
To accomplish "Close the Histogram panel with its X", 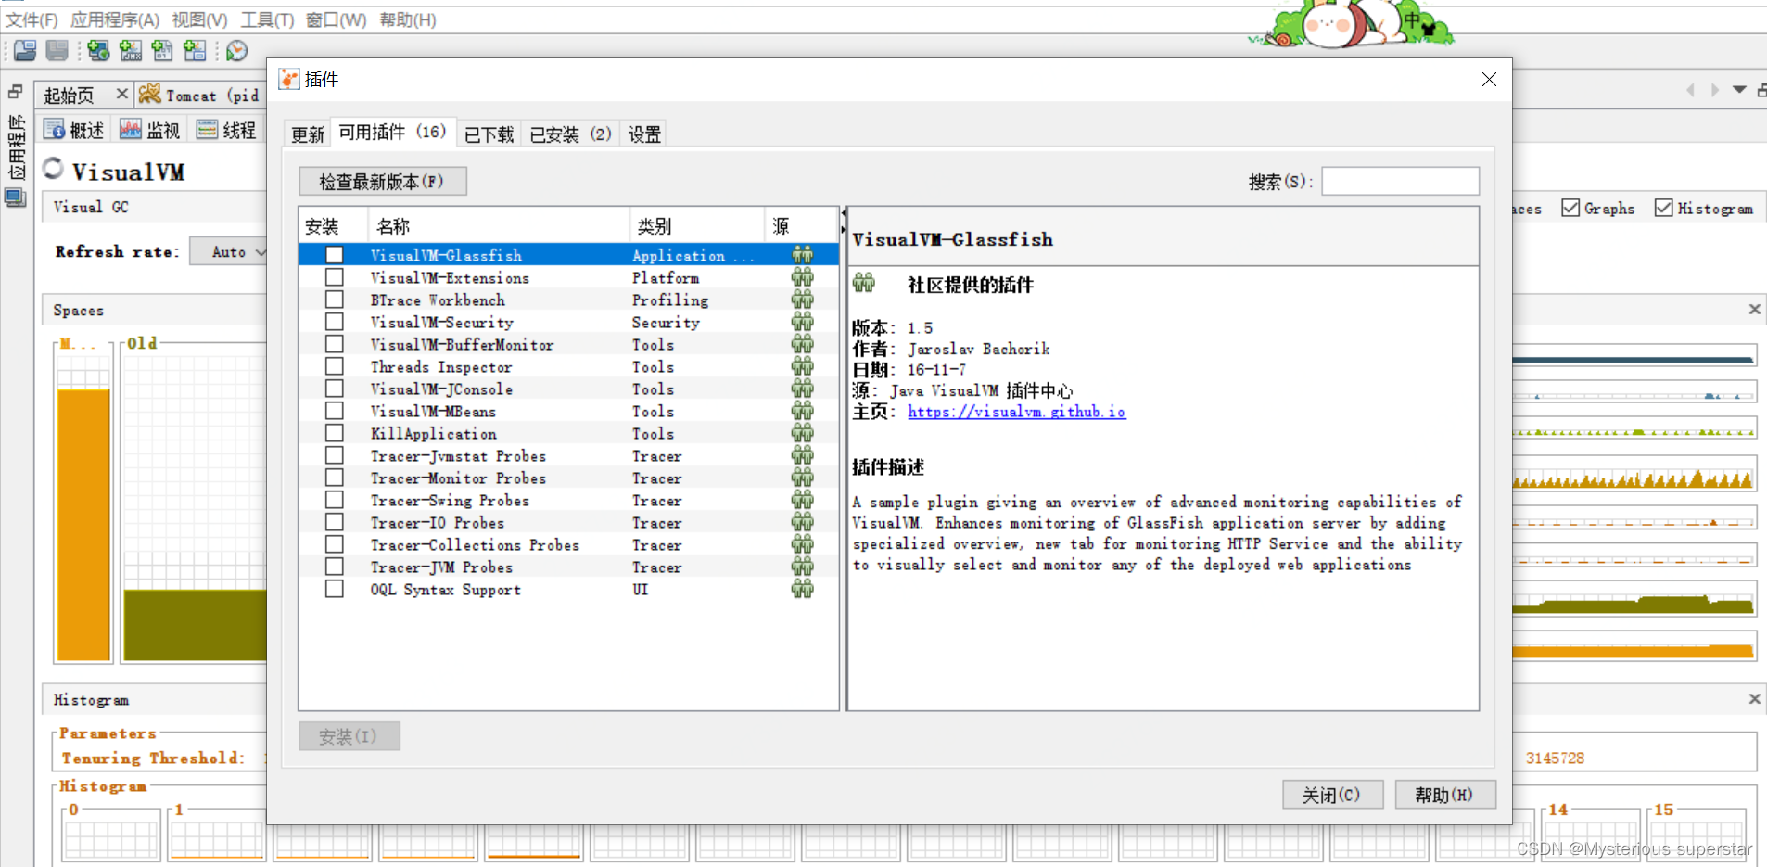I will click(1754, 698).
